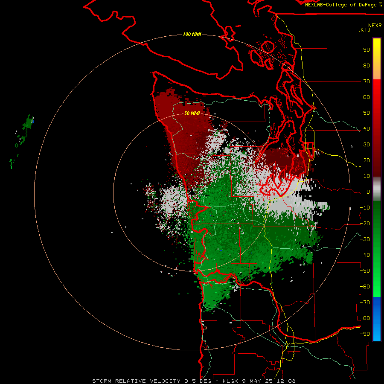The width and height of the screenshot is (384, 384).
Task: Click the -50 value on the velocity scale
Action: coord(365,271)
